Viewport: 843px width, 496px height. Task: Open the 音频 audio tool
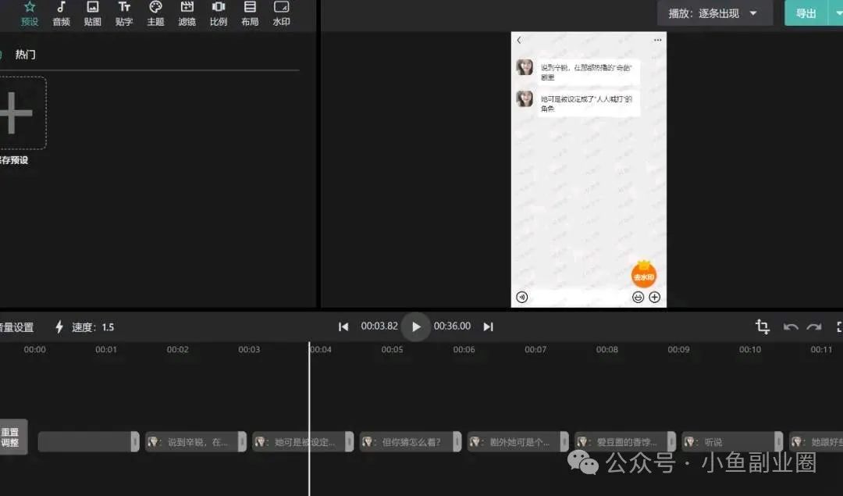[61, 13]
